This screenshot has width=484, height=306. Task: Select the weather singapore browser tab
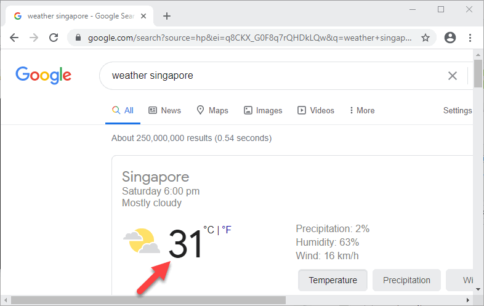(79, 16)
